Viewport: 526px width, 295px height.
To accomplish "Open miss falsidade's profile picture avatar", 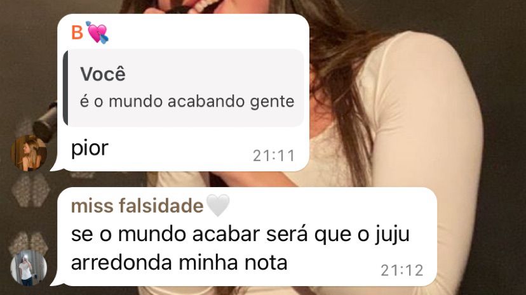I will [29, 268].
